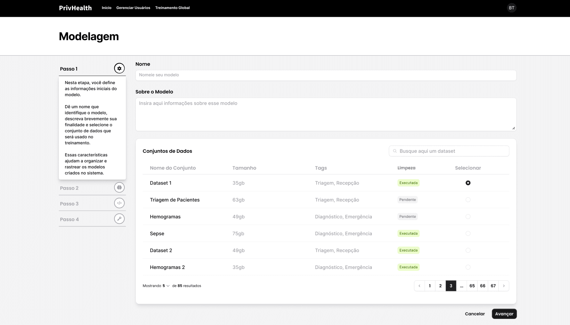Jump to page 66 in pagination
Viewport: 570px width, 325px height.
(483, 286)
